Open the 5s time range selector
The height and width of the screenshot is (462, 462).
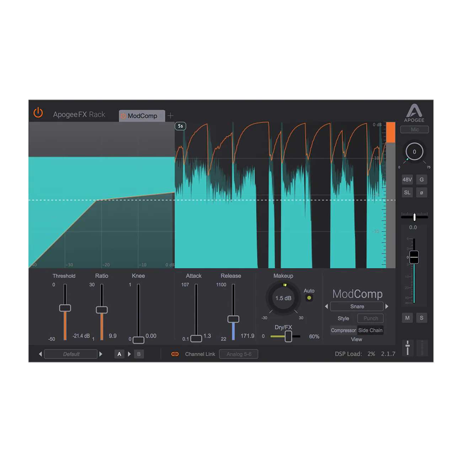181,126
